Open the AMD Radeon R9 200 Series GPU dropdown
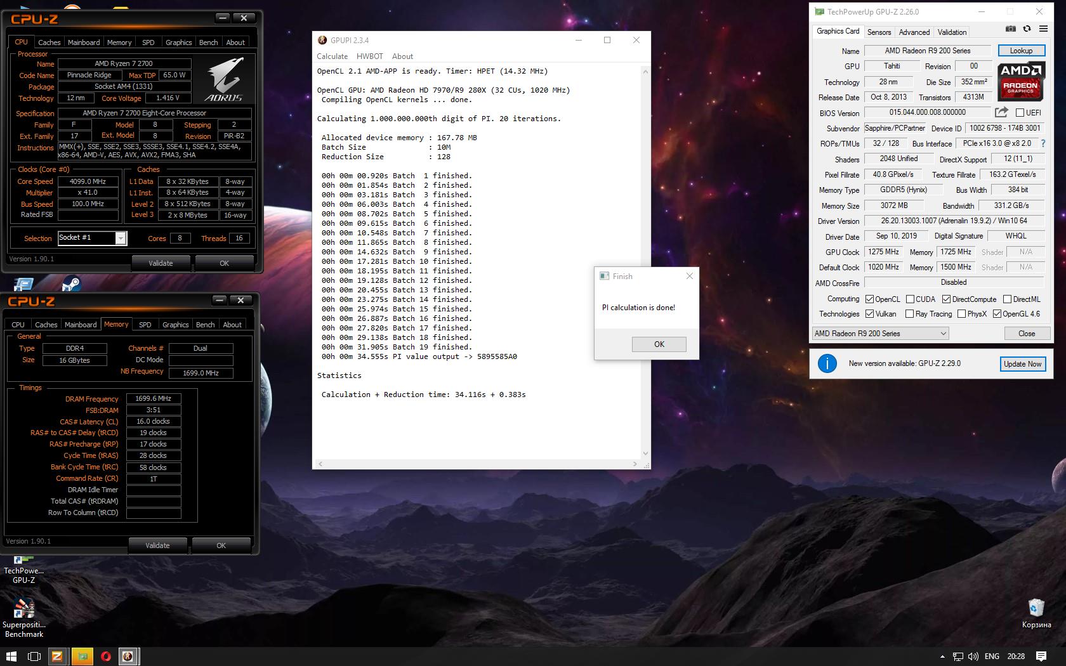The height and width of the screenshot is (666, 1066). 880,333
